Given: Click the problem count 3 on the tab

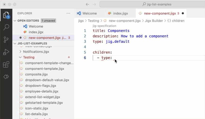Looking at the screenshot, I should 178,13.
